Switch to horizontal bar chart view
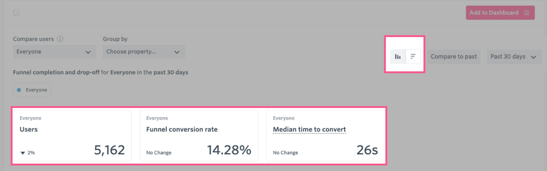 tap(413, 57)
